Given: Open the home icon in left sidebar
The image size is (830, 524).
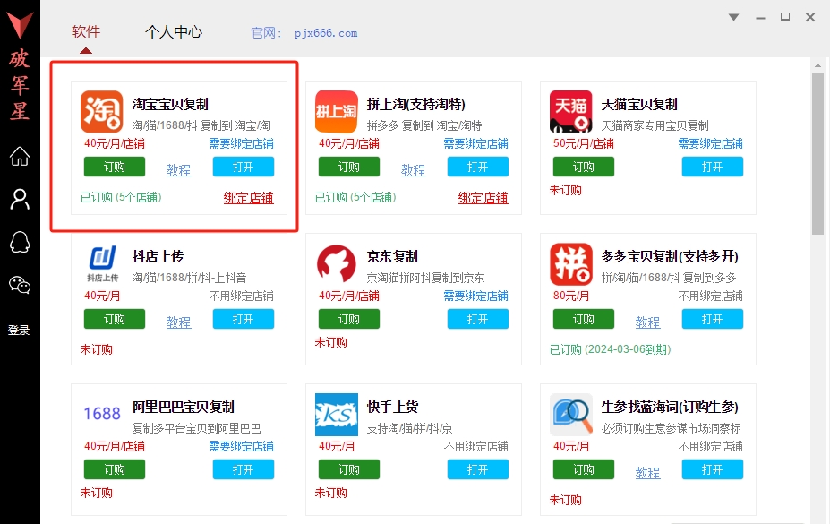Looking at the screenshot, I should pos(20,157).
